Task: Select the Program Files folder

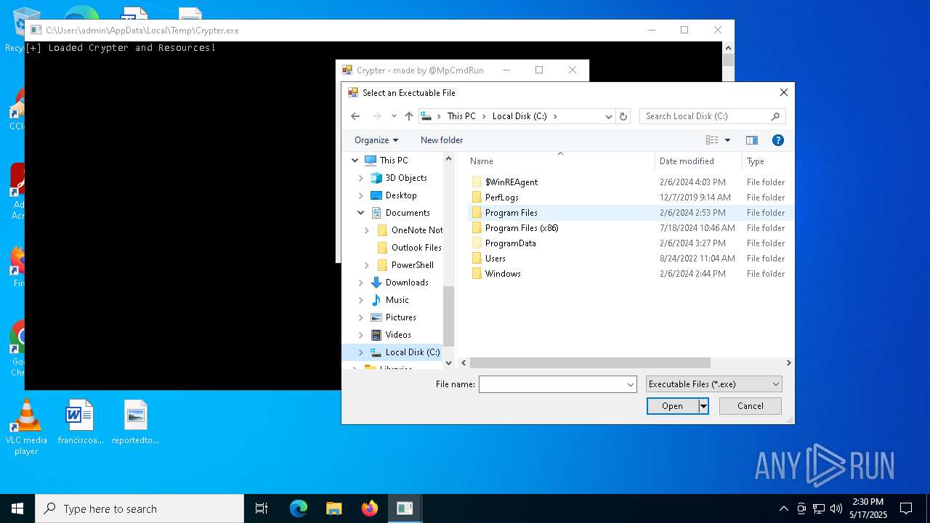Action: [511, 213]
